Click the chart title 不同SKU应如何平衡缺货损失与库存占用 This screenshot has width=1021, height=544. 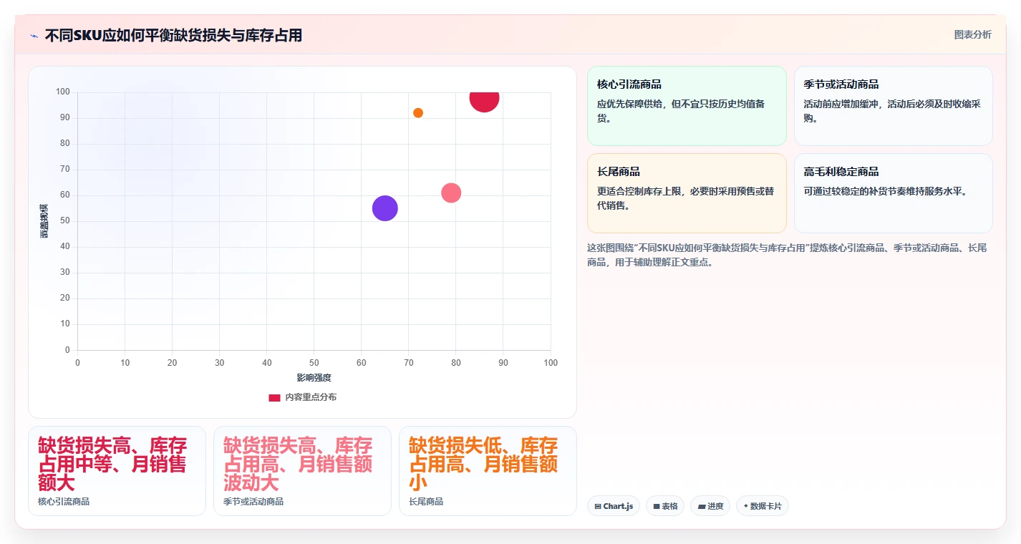coord(173,35)
